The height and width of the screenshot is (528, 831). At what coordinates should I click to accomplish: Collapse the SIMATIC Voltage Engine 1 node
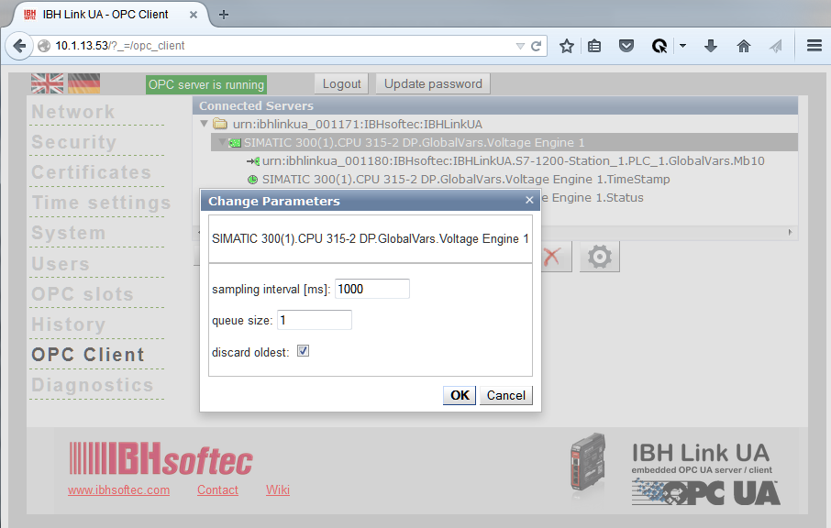(221, 142)
